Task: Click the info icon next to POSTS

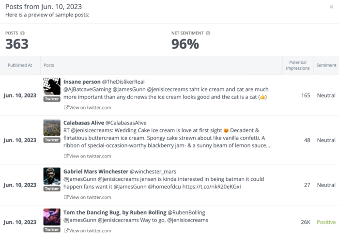Action: point(22,33)
